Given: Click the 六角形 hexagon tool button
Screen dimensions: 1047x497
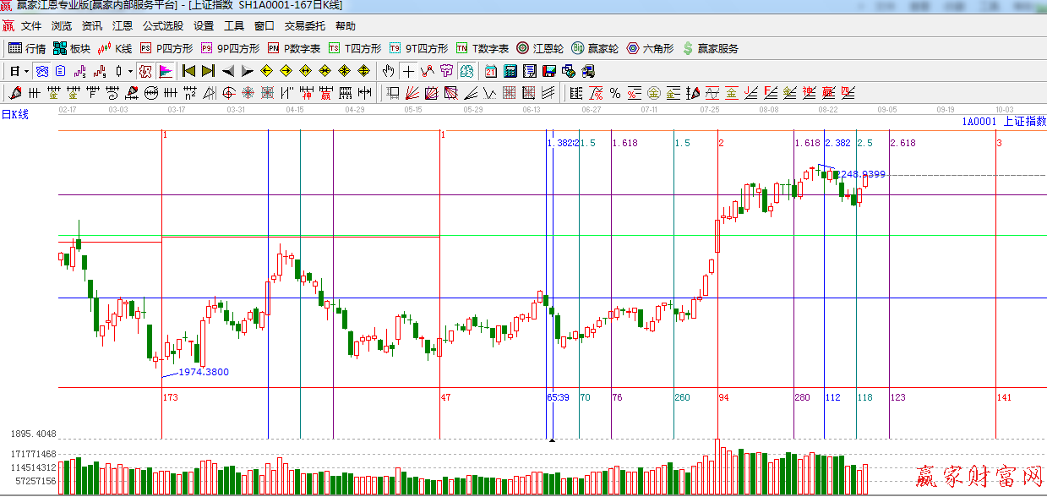Looking at the screenshot, I should [650, 48].
